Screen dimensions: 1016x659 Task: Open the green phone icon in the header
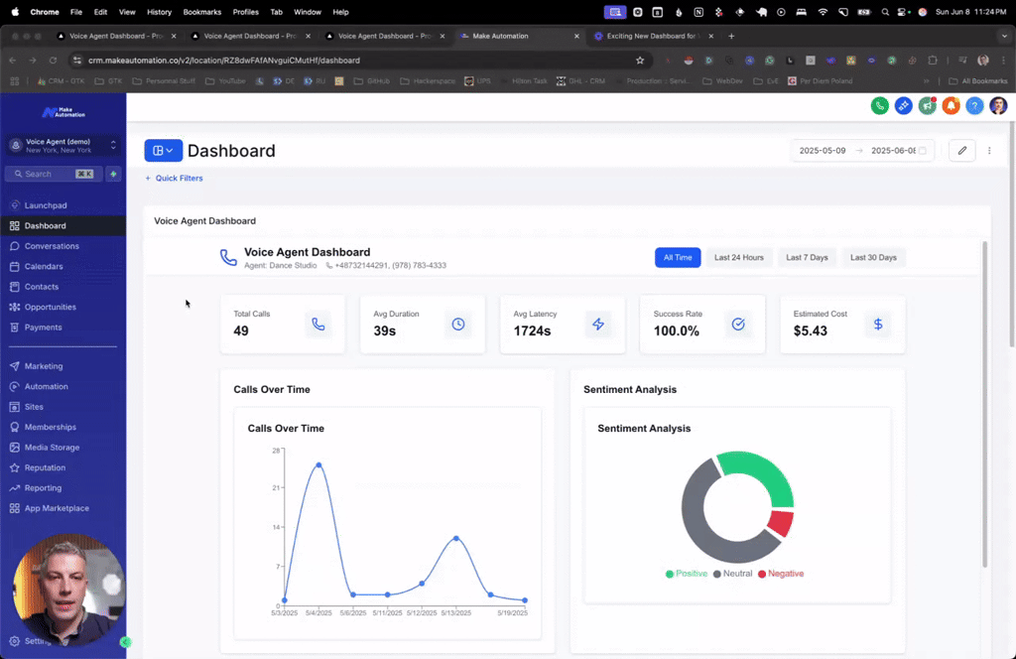pos(880,104)
